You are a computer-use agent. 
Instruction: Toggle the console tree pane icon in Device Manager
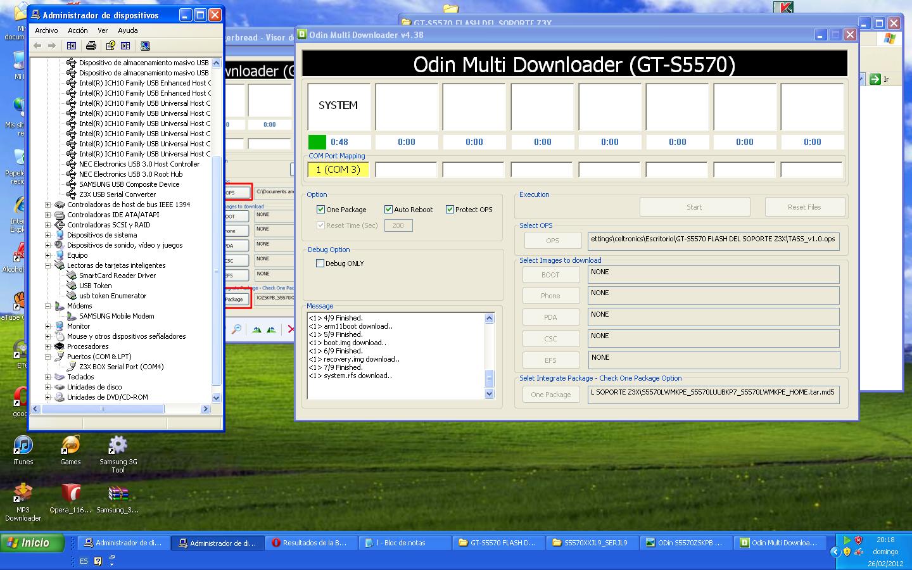72,46
